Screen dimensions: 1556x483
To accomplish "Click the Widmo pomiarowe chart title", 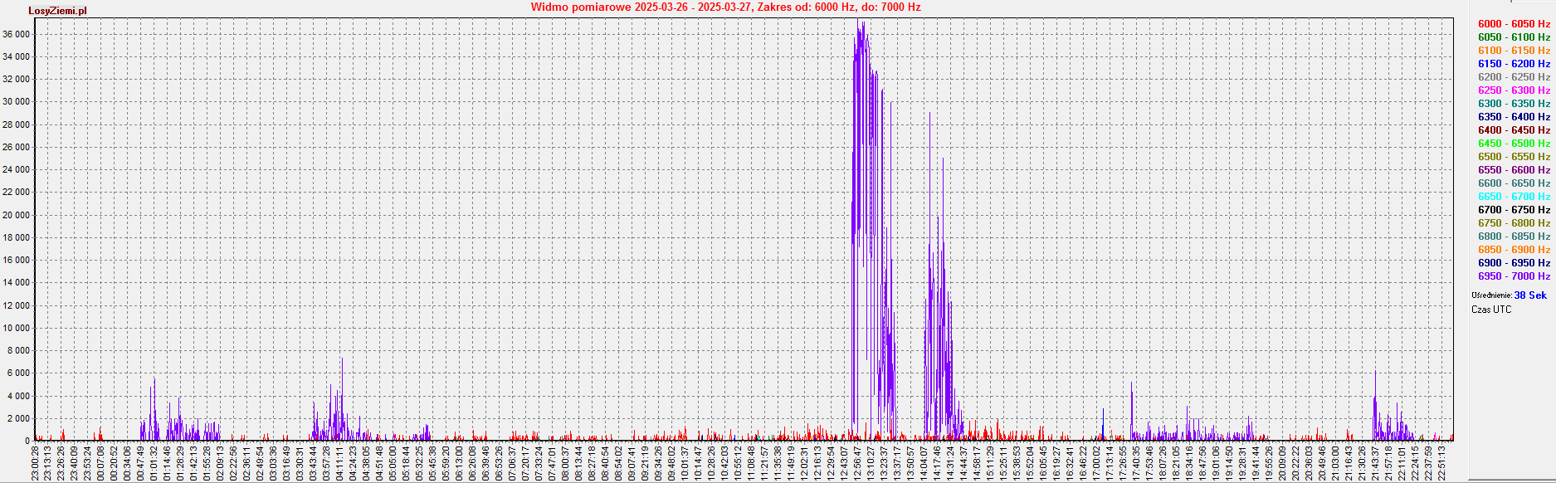I will 725,7.
